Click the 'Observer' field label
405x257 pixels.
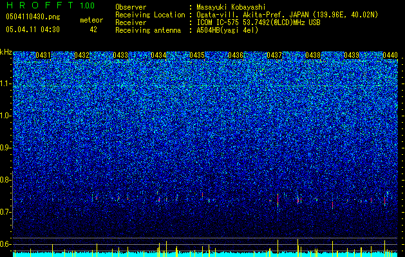pyautogui.click(x=131, y=7)
